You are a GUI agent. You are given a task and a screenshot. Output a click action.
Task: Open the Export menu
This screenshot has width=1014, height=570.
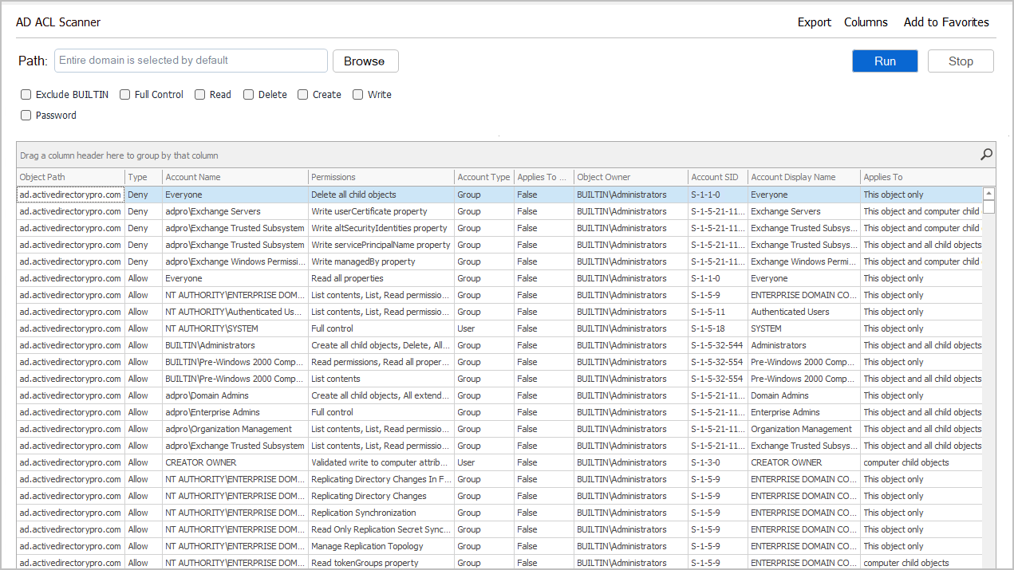point(814,22)
